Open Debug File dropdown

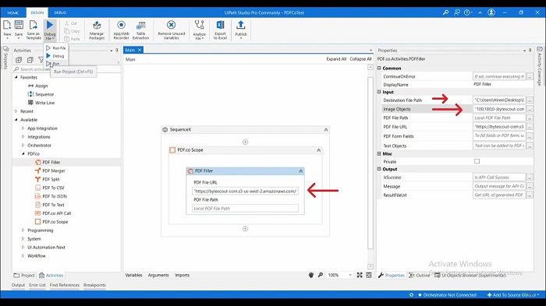coord(50,36)
